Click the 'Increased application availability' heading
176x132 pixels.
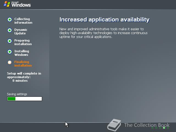(105, 20)
